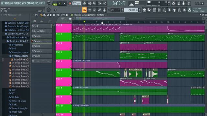Image resolution: width=207 pixels, height=116 pixels.
Task: Click the yellow playhead marker on timeline
Action: (x=84, y=22)
